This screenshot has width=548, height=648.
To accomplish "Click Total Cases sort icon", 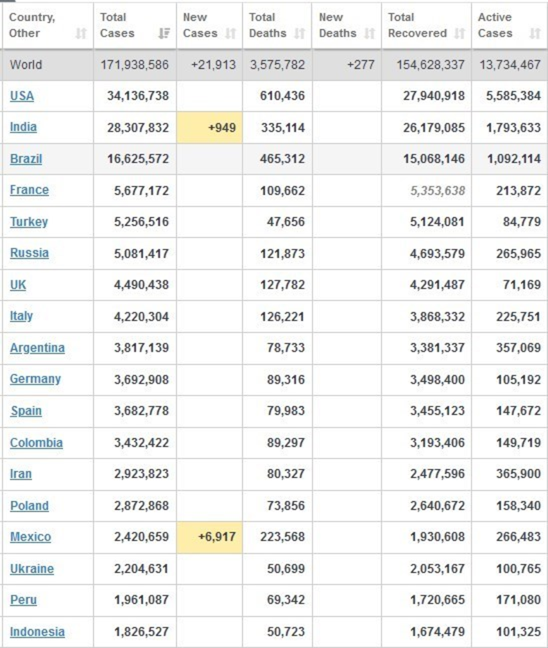I will click(x=164, y=33).
